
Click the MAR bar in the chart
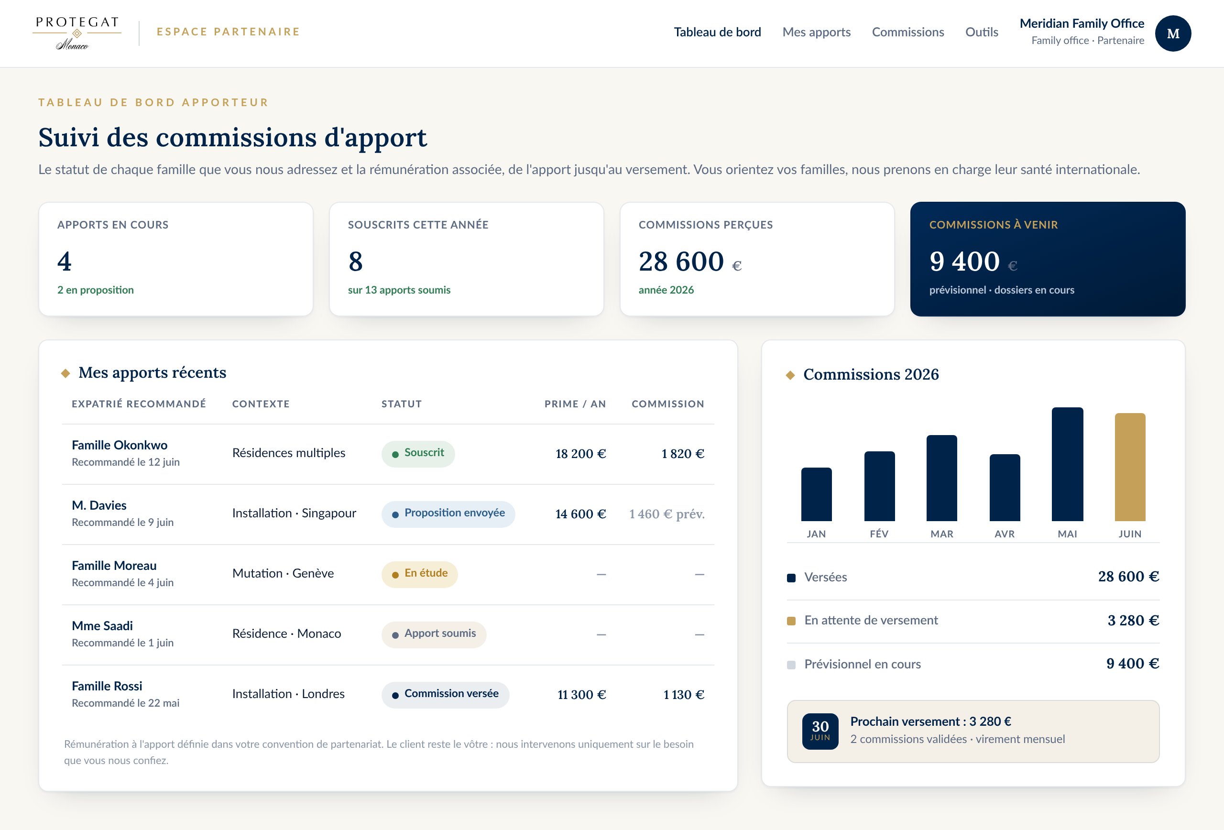click(x=942, y=478)
